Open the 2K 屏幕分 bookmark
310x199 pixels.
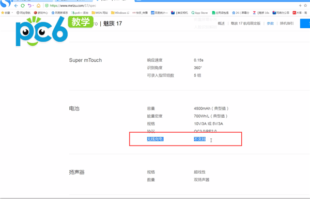click(241, 12)
